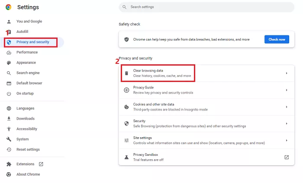
Task: Open the Autofill section
Action: point(22,32)
